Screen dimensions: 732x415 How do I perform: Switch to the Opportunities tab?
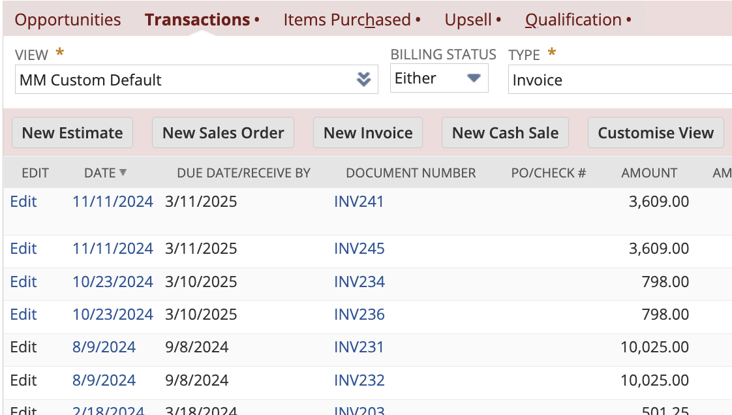click(67, 20)
